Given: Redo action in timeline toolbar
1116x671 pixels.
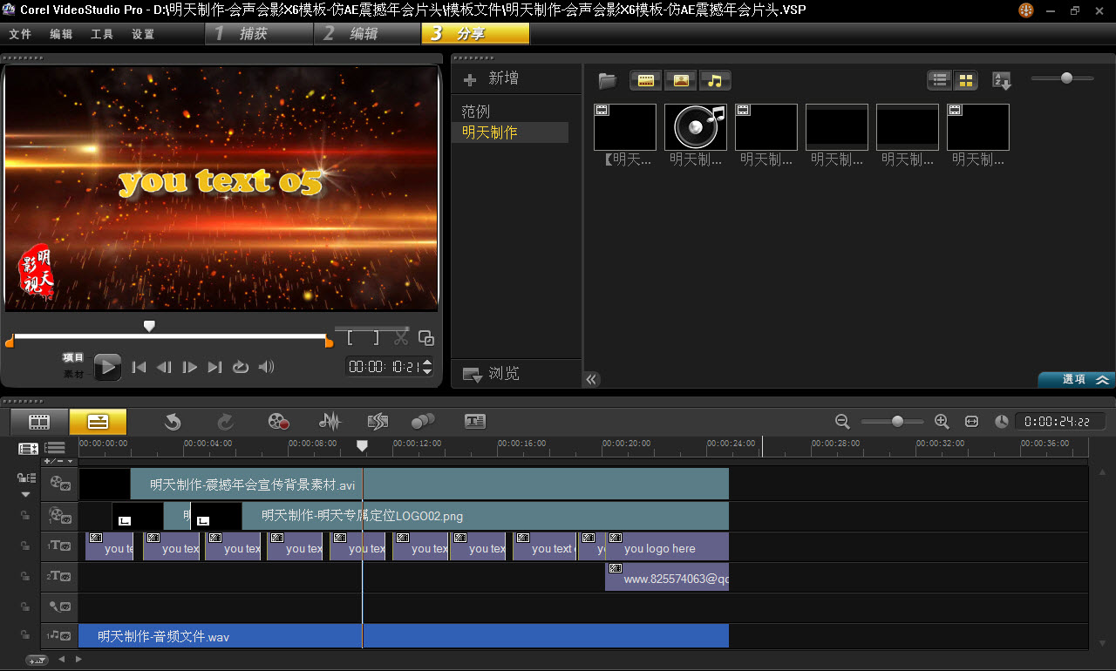Looking at the screenshot, I should 225,422.
